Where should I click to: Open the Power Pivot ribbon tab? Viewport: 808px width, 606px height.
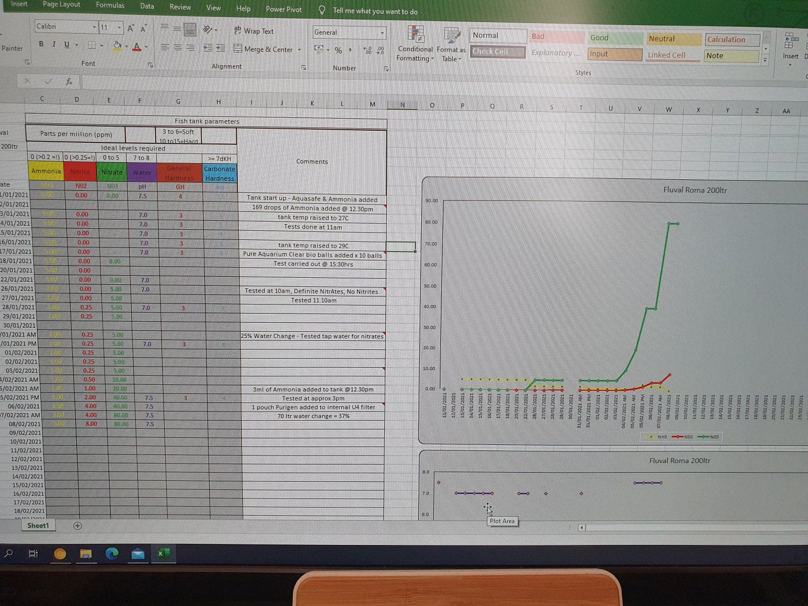point(284,9)
